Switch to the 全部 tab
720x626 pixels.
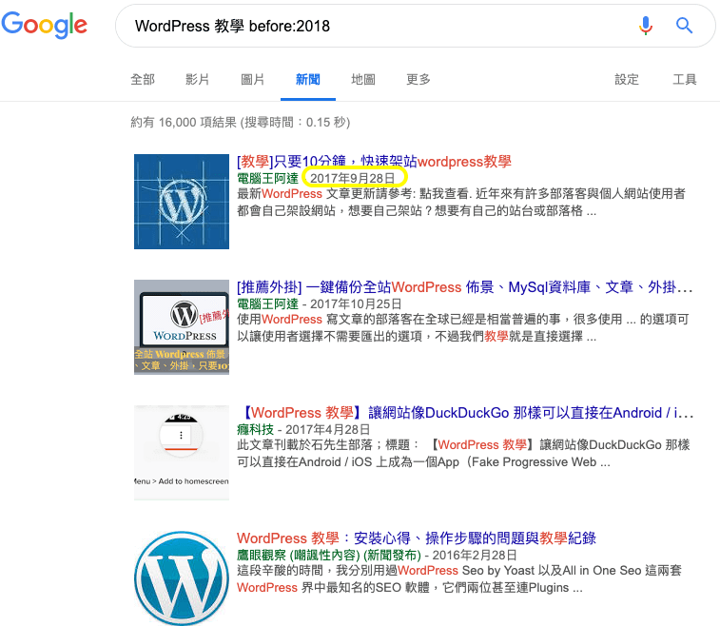point(143,80)
